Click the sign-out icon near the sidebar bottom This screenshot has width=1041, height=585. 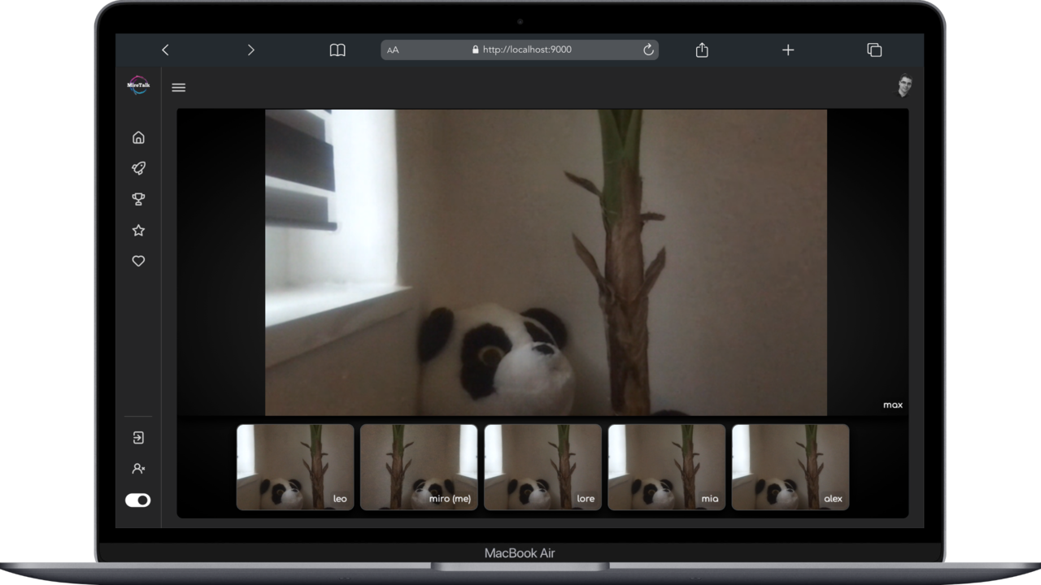click(138, 437)
